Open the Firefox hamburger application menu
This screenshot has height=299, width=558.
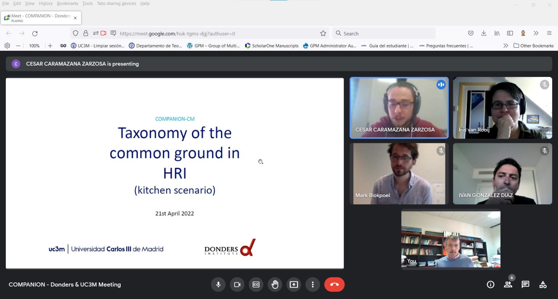coord(549,33)
